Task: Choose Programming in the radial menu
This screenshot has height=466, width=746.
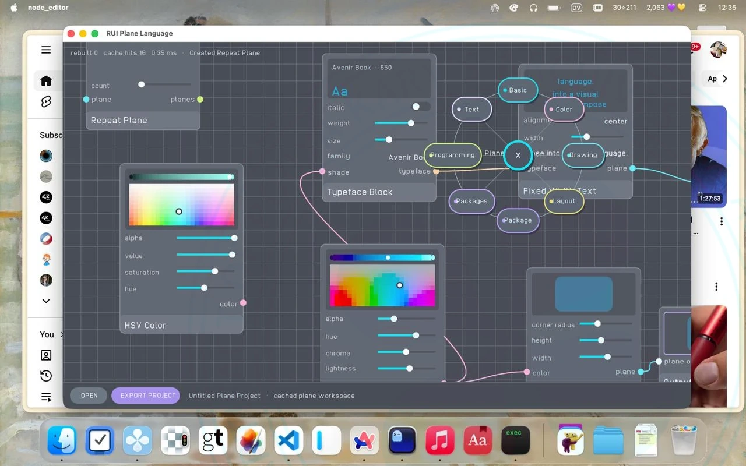Action: (x=453, y=155)
